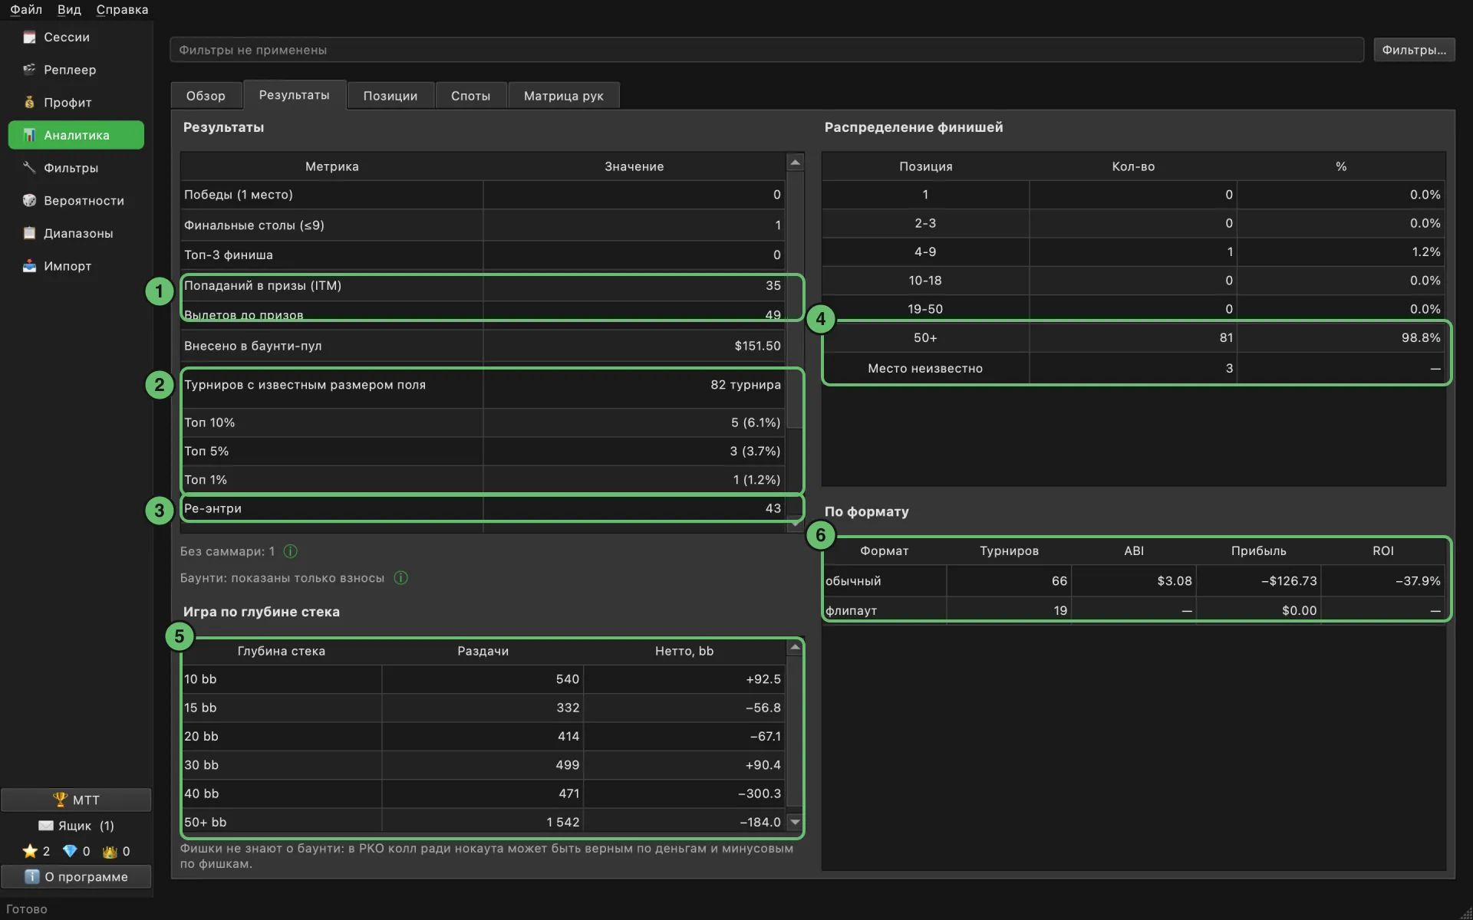Viewport: 1473px width, 920px height.
Task: Click the up arrow of the Результаты table scrollbar
Action: click(x=796, y=163)
